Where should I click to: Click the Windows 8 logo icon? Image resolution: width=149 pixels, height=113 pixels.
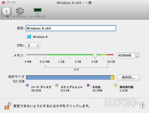click(29, 37)
